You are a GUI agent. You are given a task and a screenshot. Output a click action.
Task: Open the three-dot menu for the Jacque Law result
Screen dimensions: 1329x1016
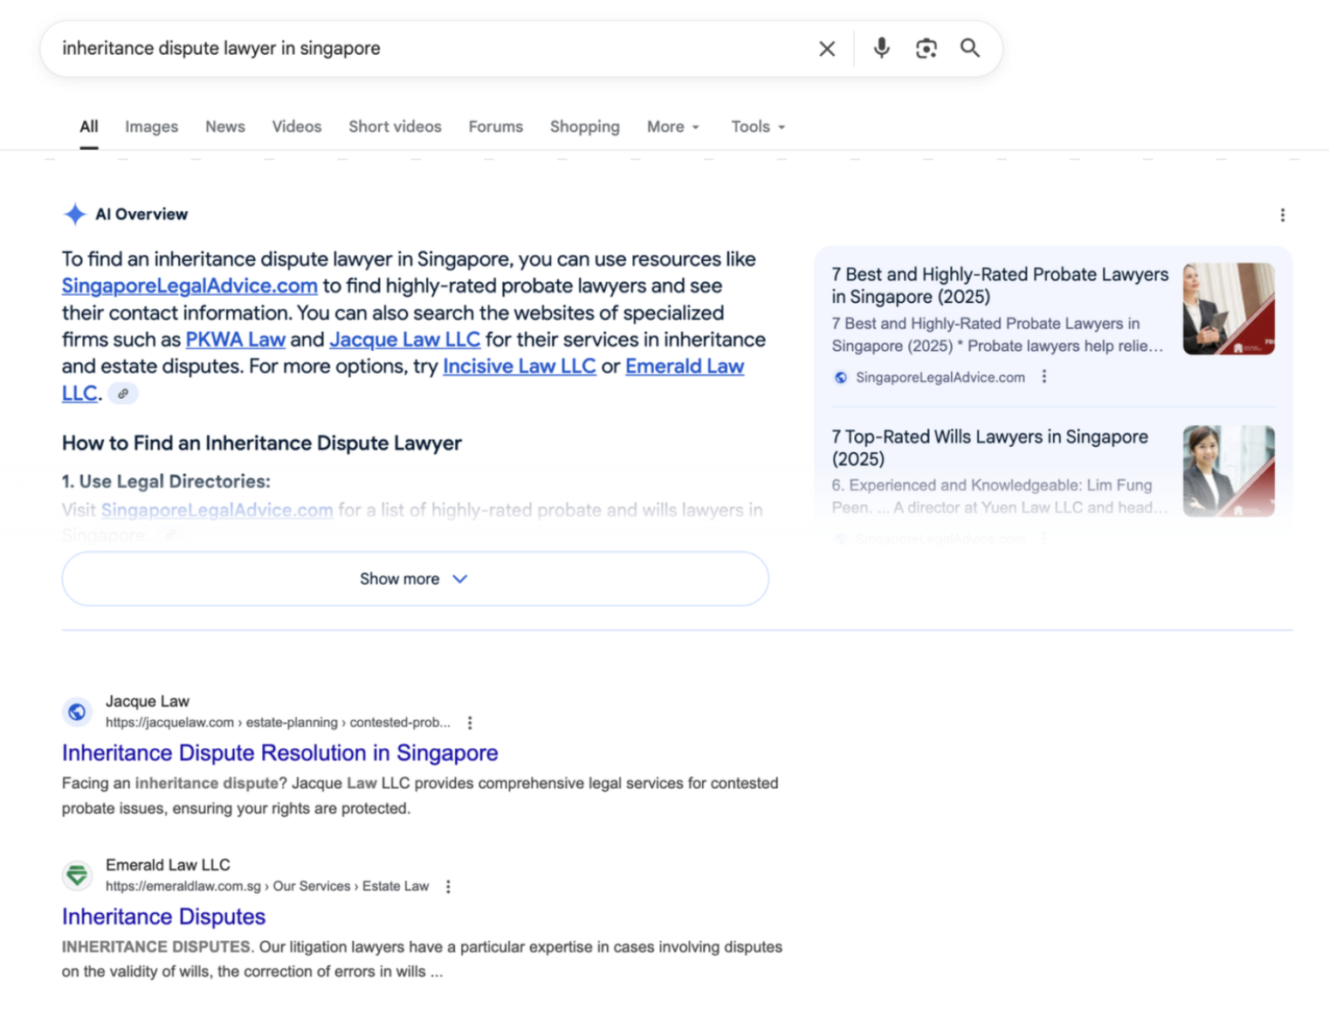(x=470, y=723)
